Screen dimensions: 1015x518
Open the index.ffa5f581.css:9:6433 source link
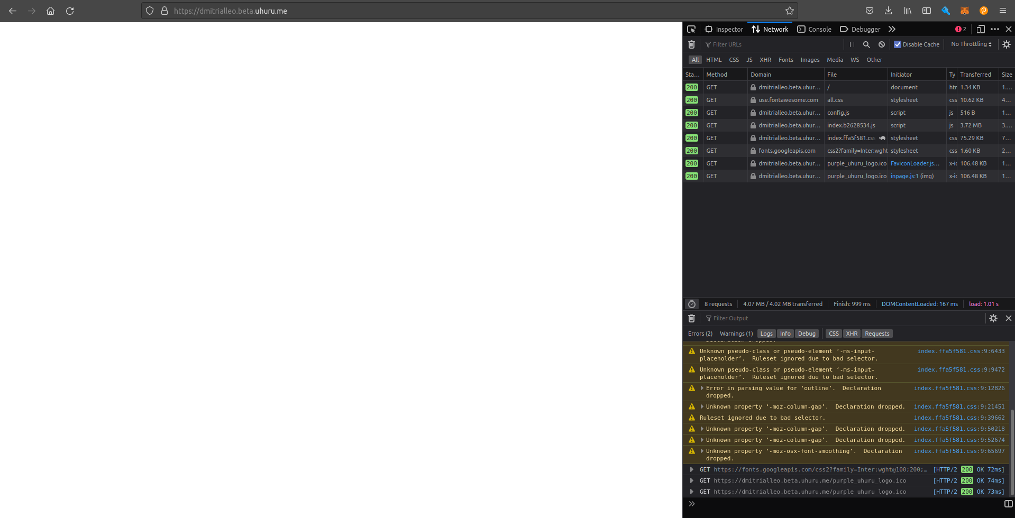961,350
